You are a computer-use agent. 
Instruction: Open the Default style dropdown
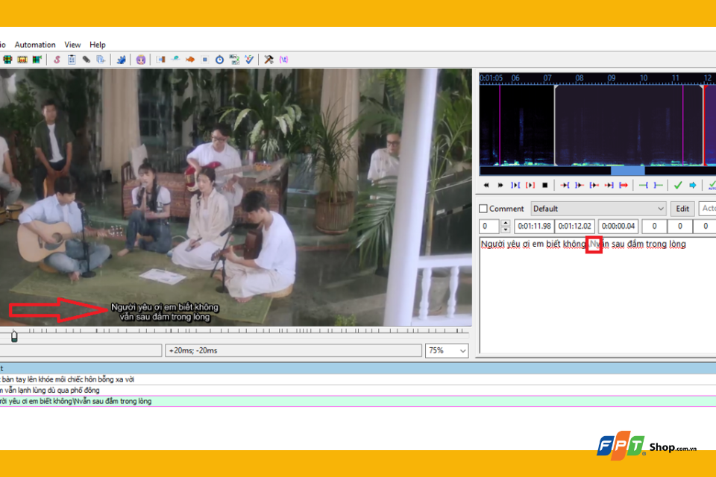click(598, 209)
